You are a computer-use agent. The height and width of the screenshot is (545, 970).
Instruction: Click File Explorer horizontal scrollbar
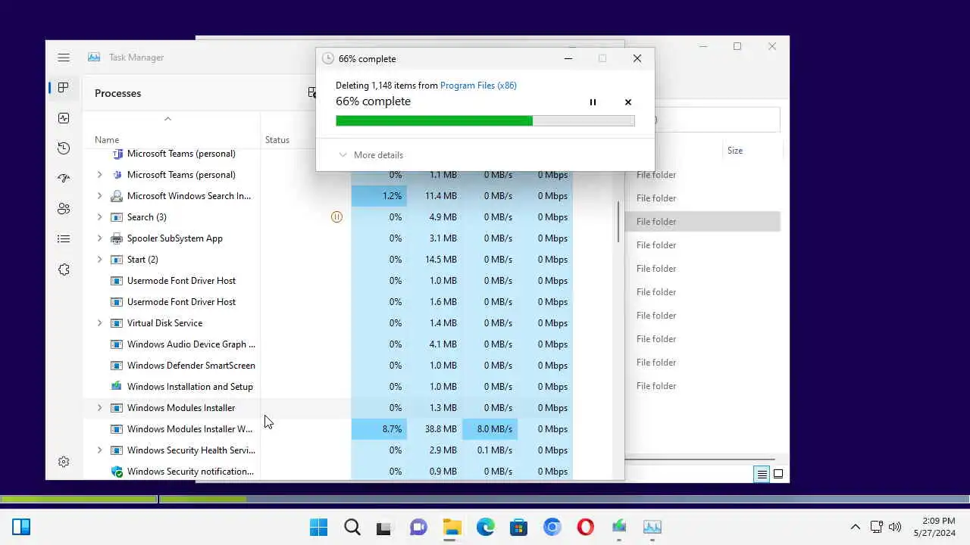click(x=699, y=459)
